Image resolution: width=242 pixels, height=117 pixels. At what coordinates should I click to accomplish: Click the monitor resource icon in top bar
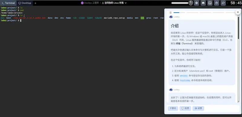(x=210, y=3)
